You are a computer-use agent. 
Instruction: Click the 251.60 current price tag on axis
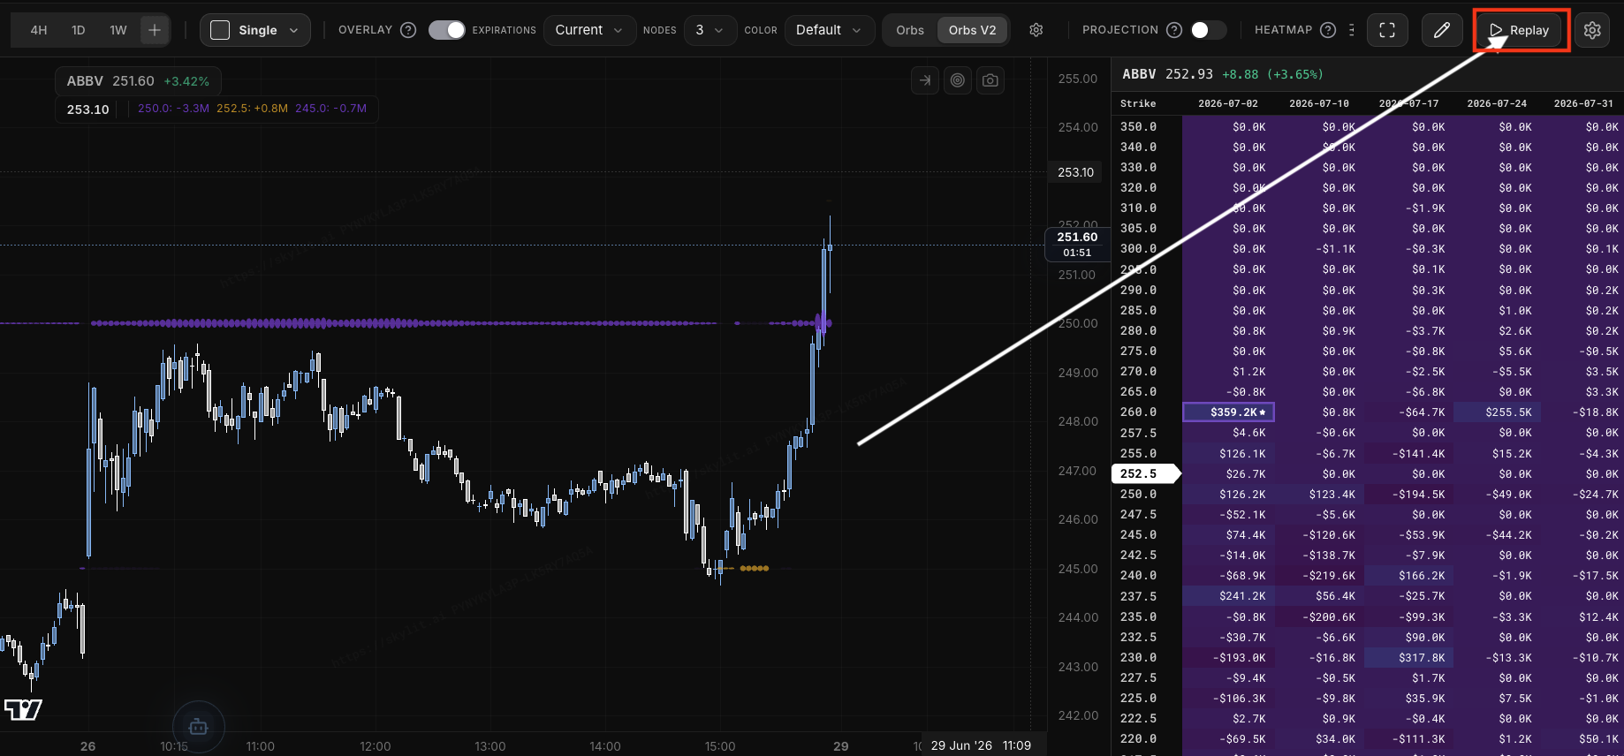(1077, 244)
